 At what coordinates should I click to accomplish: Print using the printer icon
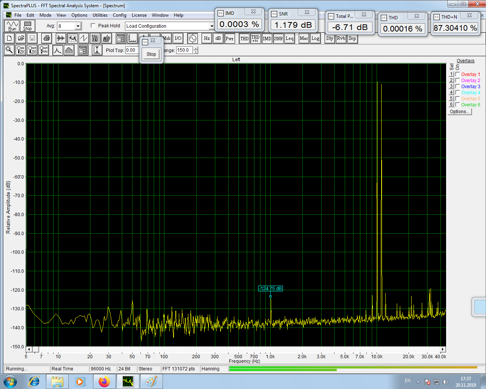coord(46,38)
